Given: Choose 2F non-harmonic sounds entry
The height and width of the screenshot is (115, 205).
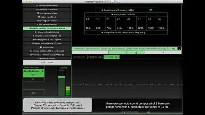Looking at the screenshot, I should coord(47,25).
